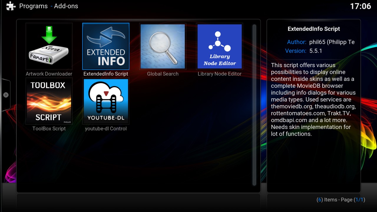Select the Library Node Editor icon
The width and height of the screenshot is (377, 212).
tap(219, 46)
